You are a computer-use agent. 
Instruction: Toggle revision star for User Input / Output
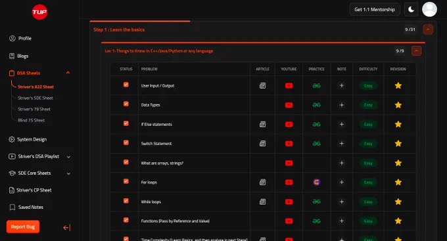click(398, 85)
